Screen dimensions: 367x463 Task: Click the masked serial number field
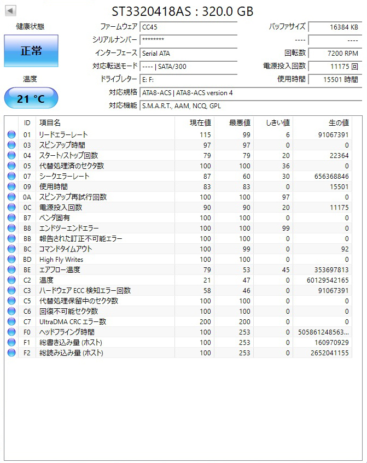tap(188, 40)
